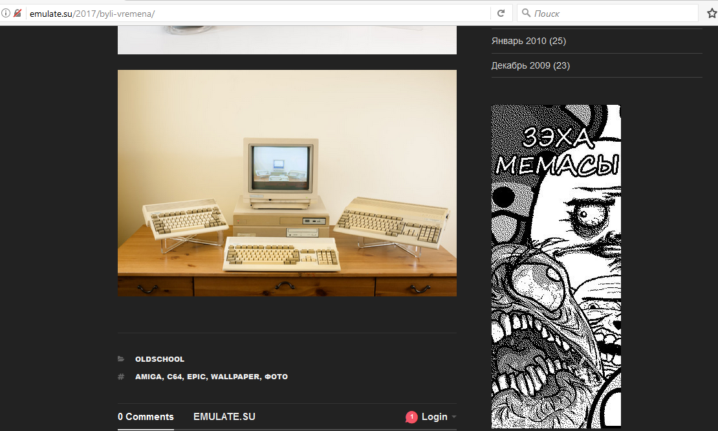Click the Amiga computers photo

287,183
